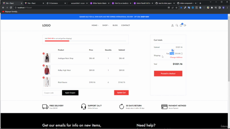The image size is (230, 129).
Task: Open the shopping bag cart icon
Action: pos(181,25)
